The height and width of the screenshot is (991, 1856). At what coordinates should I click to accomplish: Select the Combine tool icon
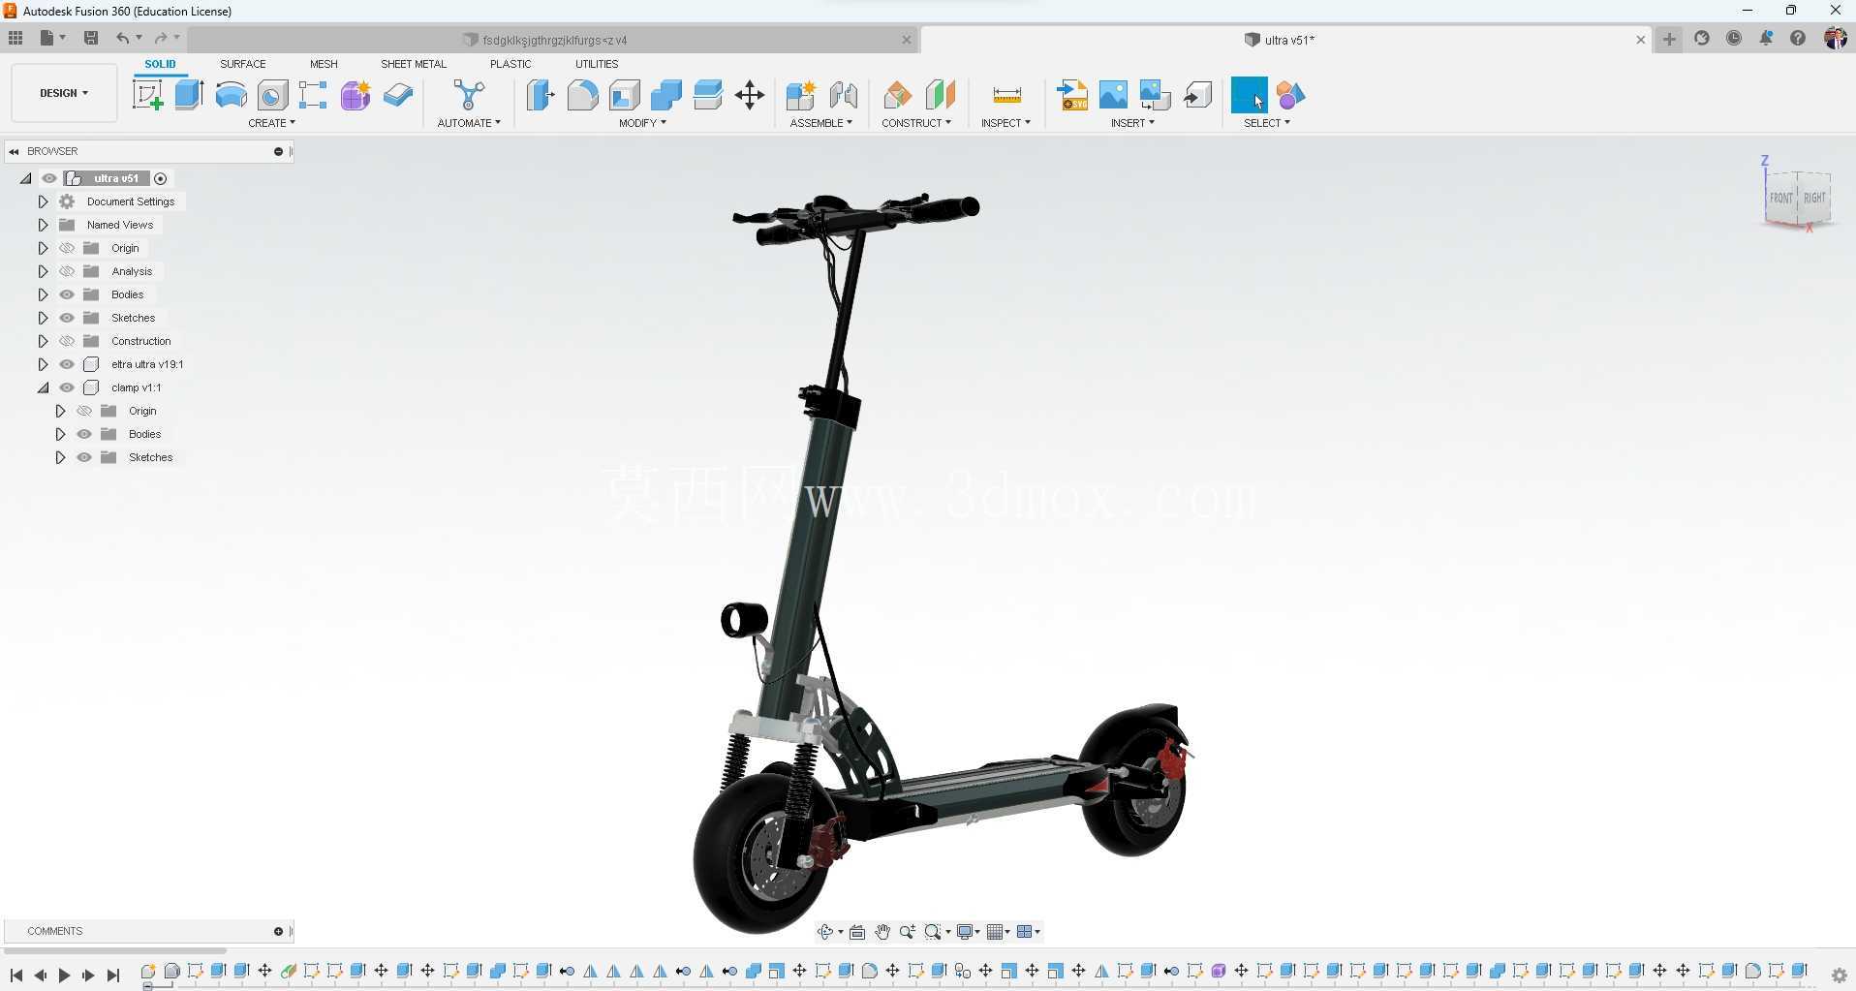point(666,95)
